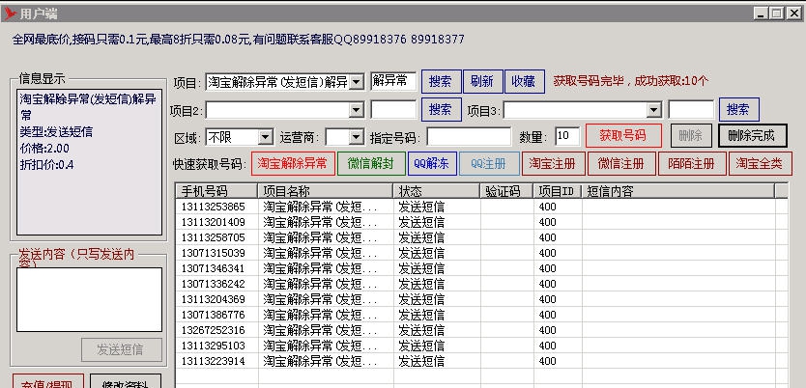
Task: Select row with number 13071315039
Action: (481, 253)
